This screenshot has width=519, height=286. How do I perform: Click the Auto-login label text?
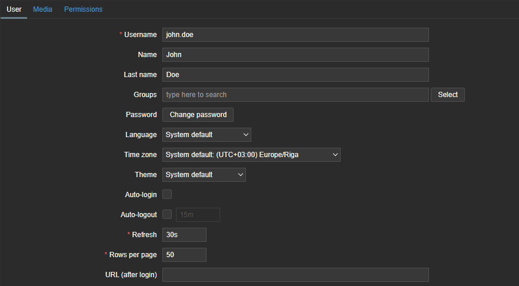point(141,195)
